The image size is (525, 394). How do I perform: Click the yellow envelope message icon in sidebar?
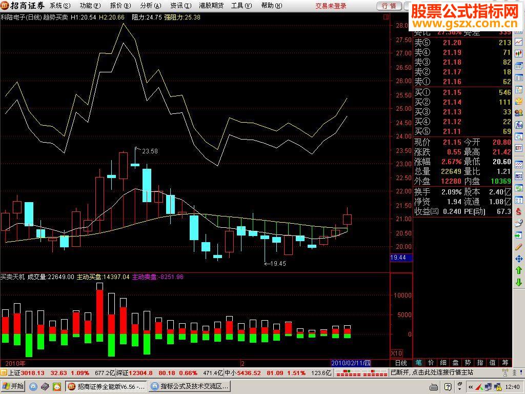pos(519,101)
